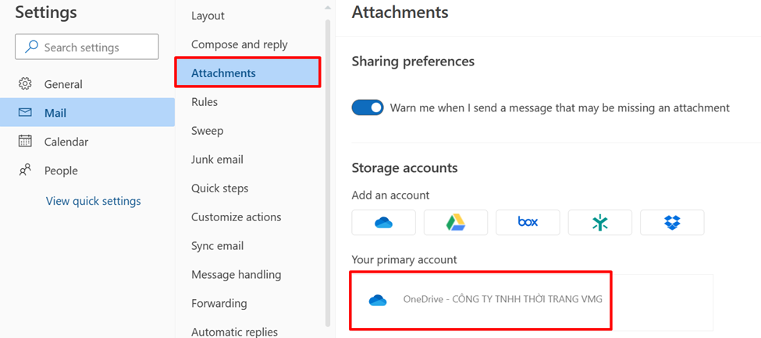This screenshot has height=338, width=761.
Task: Add a Dropbox storage account
Action: point(672,222)
